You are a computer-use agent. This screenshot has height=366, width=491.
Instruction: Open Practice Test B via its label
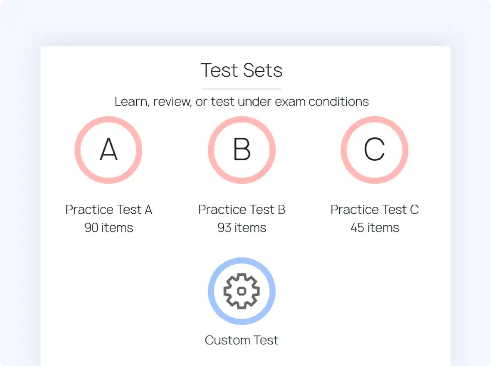242,209
